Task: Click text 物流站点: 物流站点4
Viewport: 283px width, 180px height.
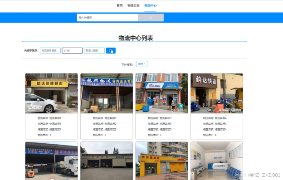Action: coord(215,124)
